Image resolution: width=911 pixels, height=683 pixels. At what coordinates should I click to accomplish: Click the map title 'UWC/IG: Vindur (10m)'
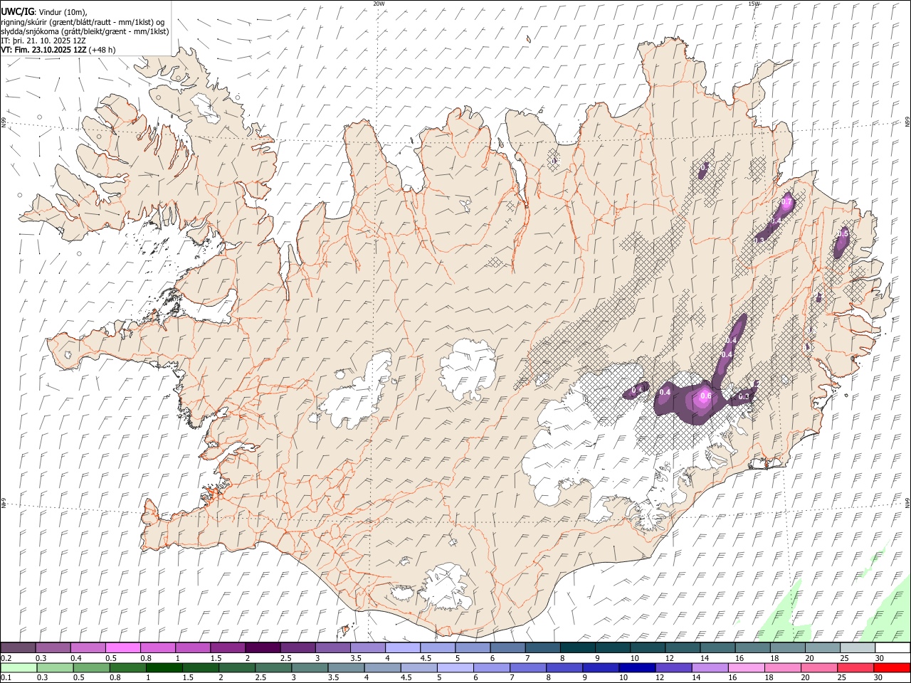coord(44,12)
